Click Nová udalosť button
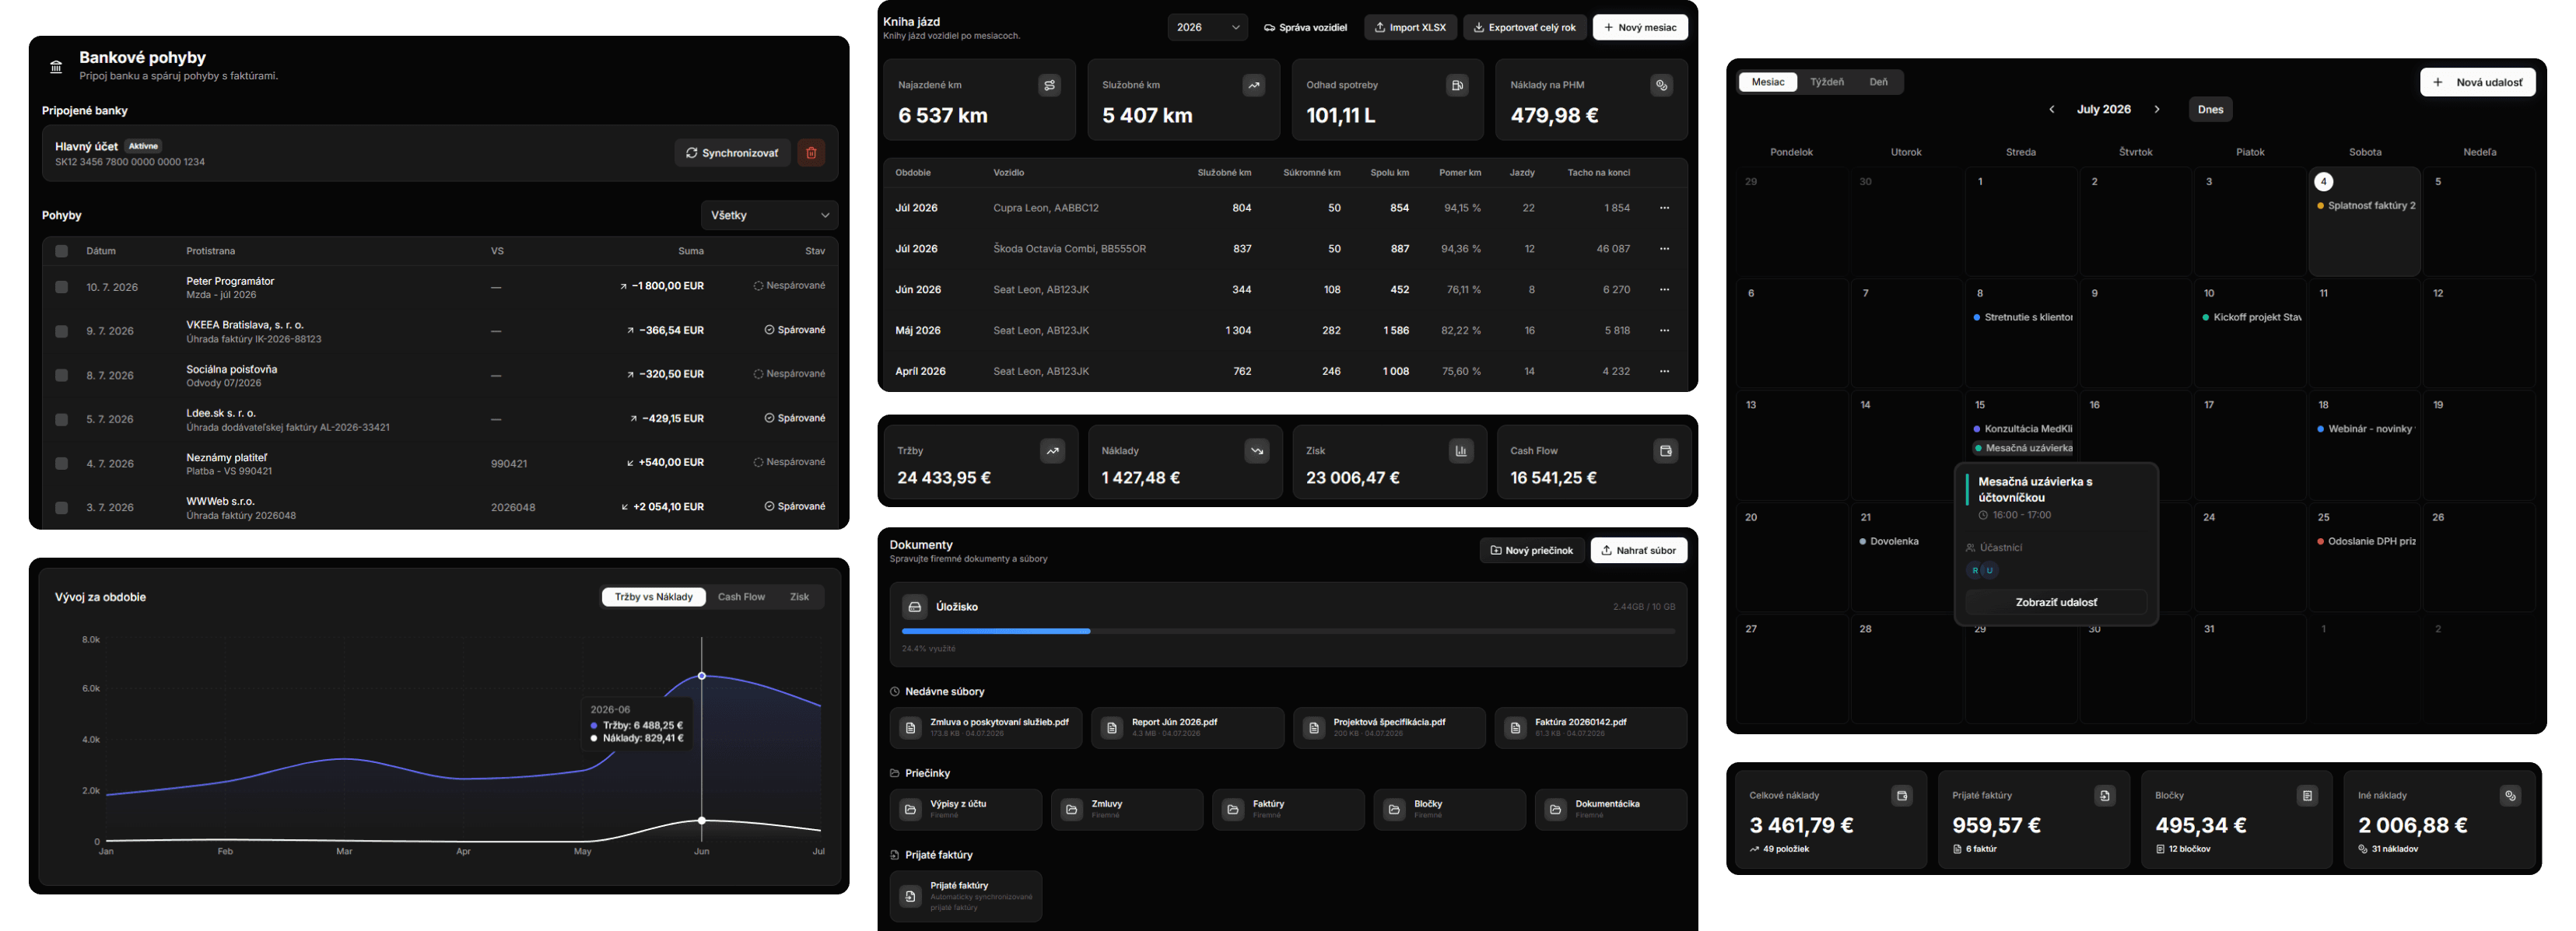This screenshot has height=931, width=2576. tap(2478, 82)
